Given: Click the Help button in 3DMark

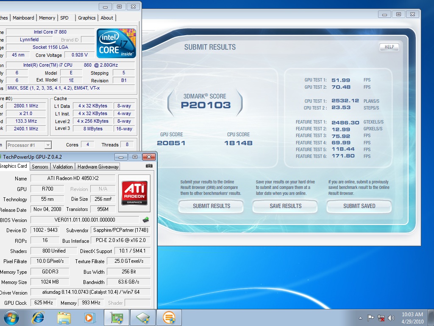Looking at the screenshot, I should click(389, 47).
